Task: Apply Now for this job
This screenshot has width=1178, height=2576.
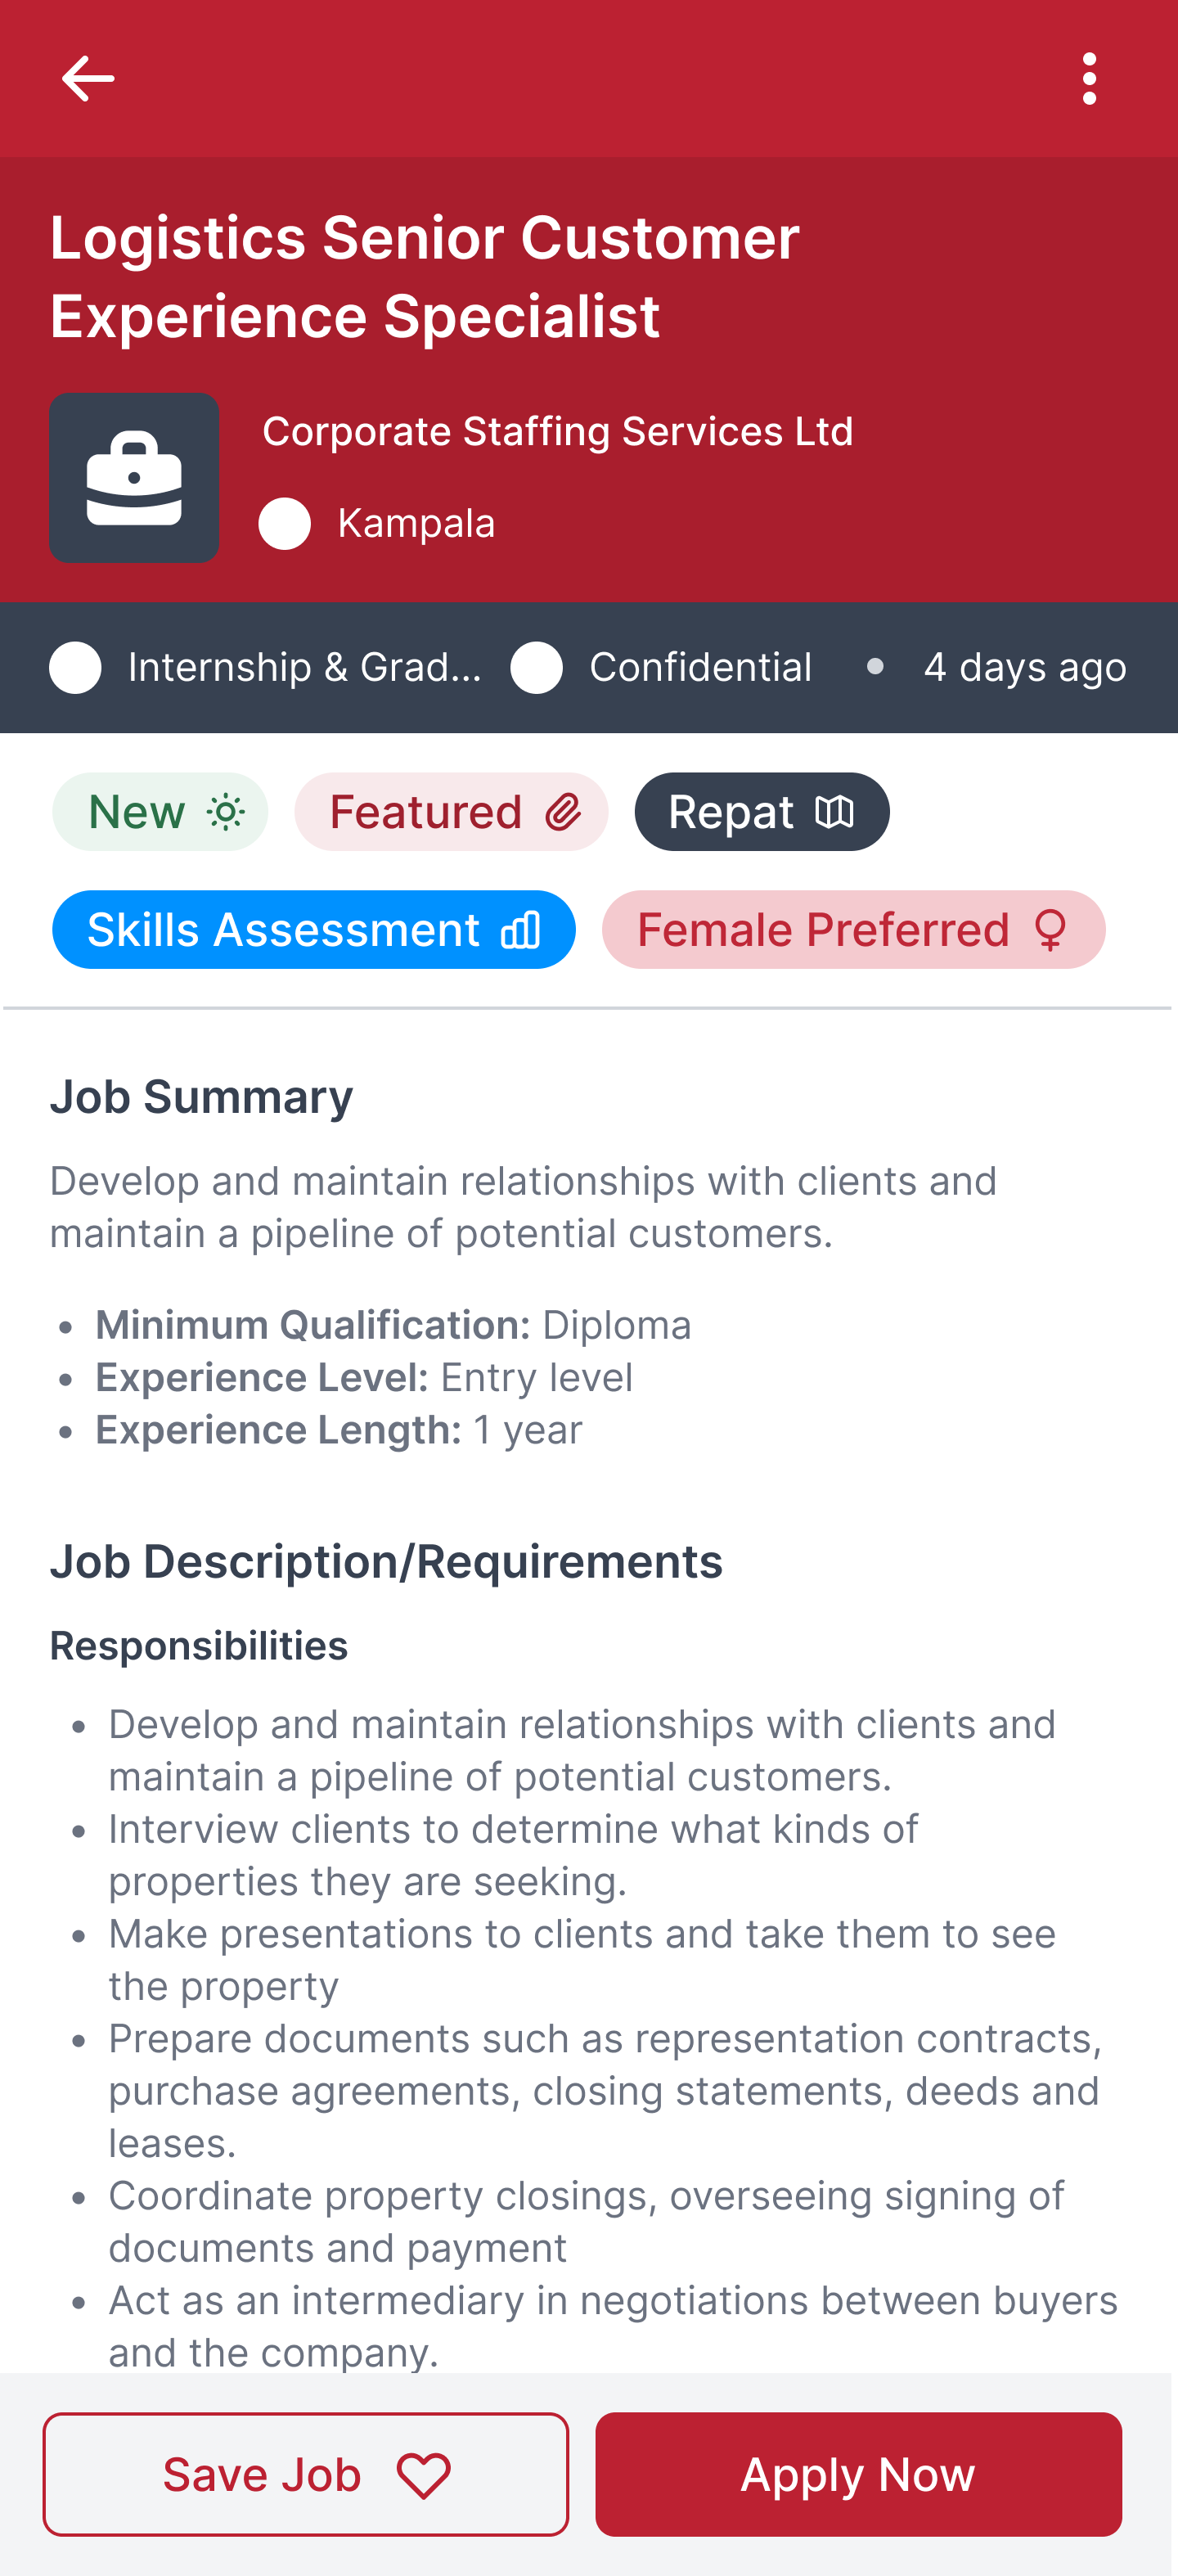Action: tap(859, 2475)
